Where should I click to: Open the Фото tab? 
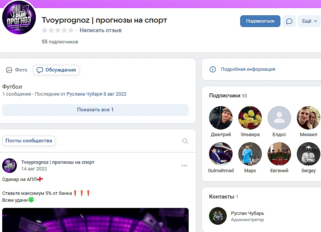(16, 70)
